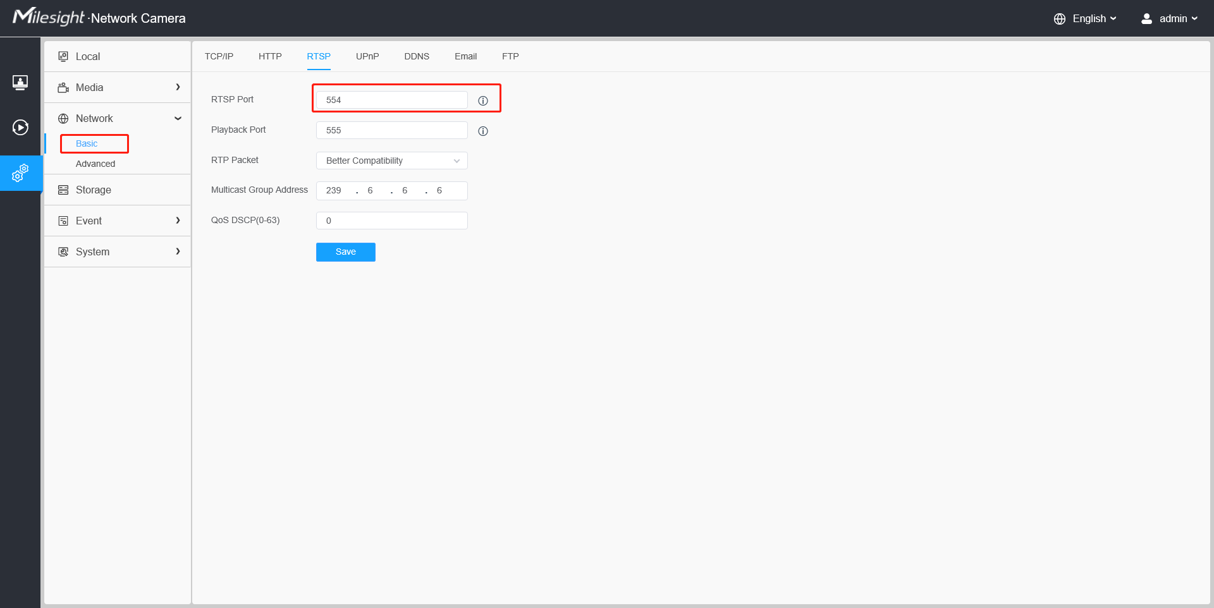The width and height of the screenshot is (1214, 608).
Task: Expand the Event menu chevron
Action: (178, 221)
